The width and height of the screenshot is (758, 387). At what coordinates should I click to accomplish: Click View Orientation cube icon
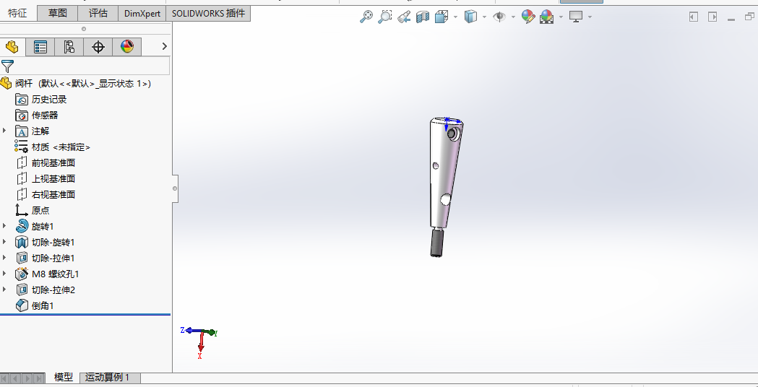(441, 17)
